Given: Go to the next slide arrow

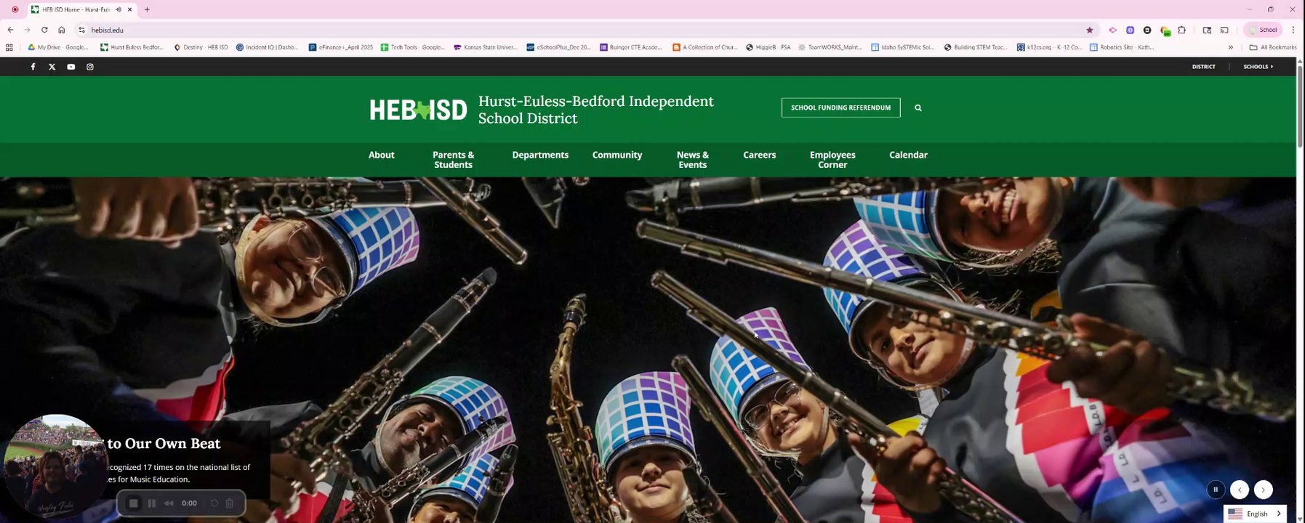Looking at the screenshot, I should tap(1264, 490).
